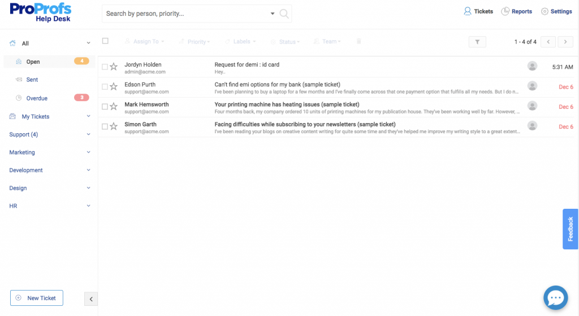
Task: Click the search magnifier icon
Action: coord(284,14)
